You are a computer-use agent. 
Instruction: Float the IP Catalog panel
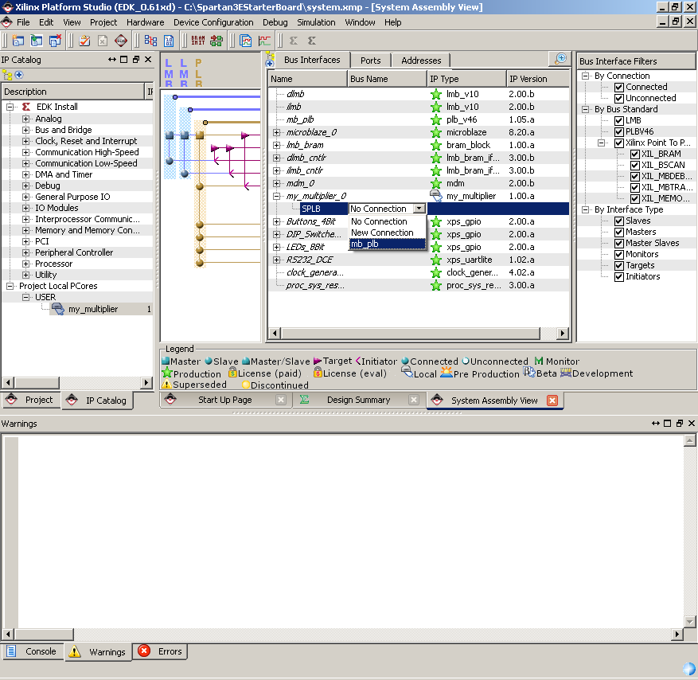tap(136, 59)
